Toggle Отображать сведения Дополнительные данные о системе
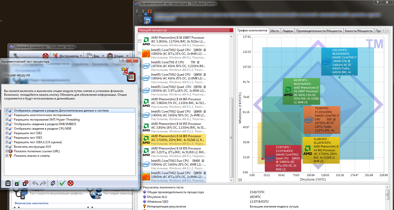This screenshot has width=394, height=210. (7, 111)
